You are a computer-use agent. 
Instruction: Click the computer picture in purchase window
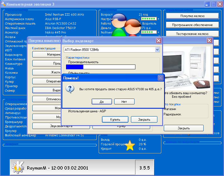[x=187, y=68]
